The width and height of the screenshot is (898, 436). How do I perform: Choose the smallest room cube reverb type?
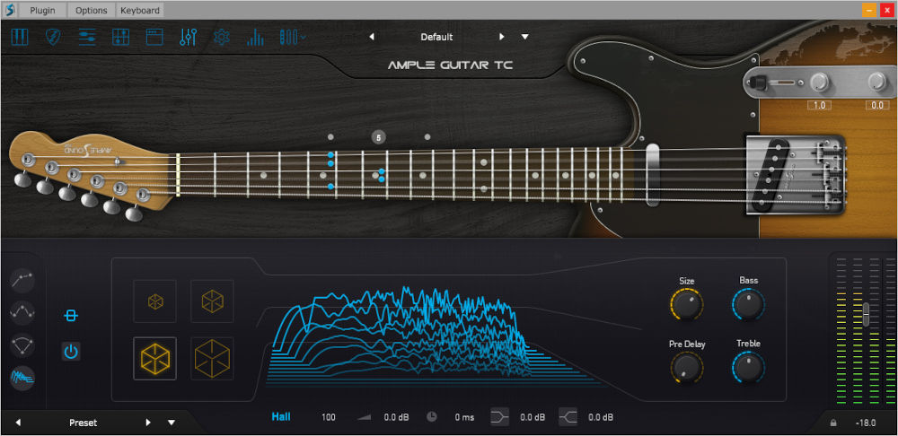(155, 301)
